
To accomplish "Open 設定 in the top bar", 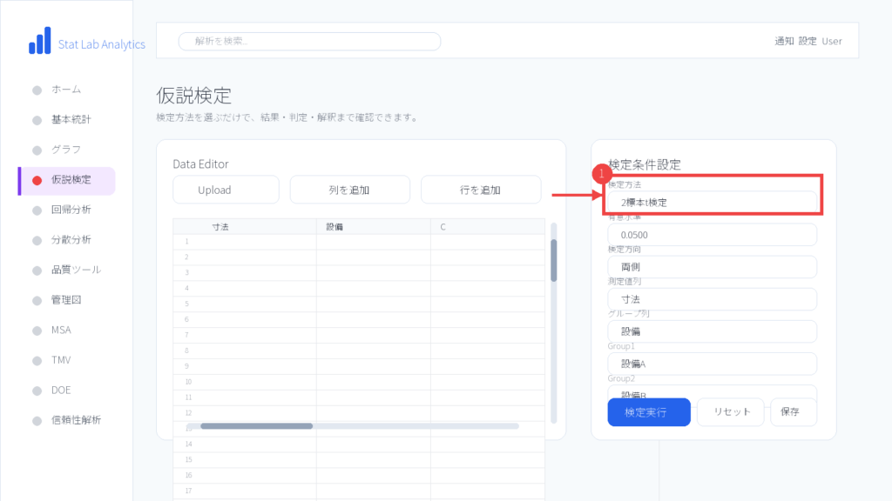I will point(808,41).
